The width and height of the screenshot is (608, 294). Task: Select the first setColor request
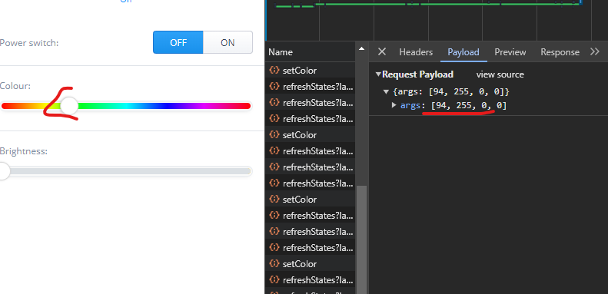click(310, 71)
